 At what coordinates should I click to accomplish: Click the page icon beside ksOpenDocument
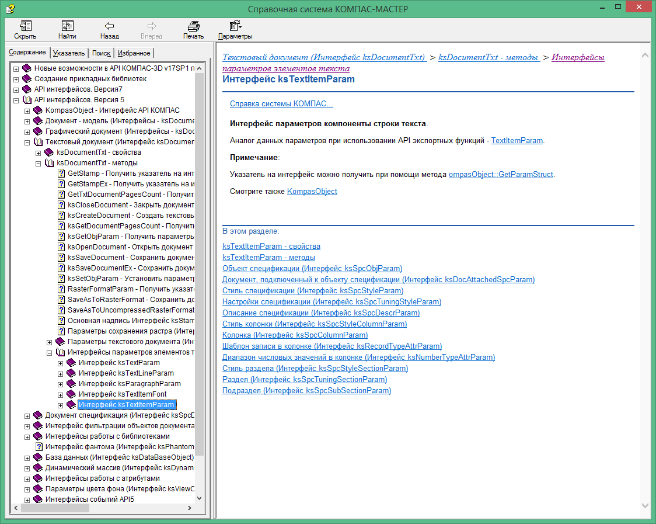pyautogui.click(x=61, y=247)
